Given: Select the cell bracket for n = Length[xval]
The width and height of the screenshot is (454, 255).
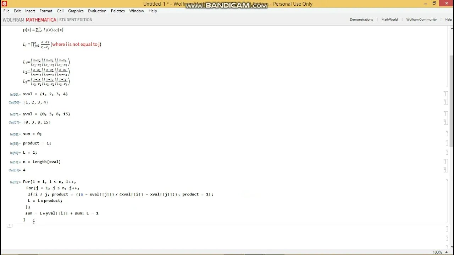Looking at the screenshot, I should 445,161.
